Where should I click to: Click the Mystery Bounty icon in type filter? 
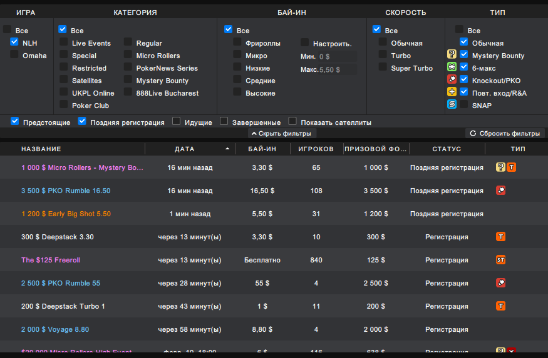(452, 55)
